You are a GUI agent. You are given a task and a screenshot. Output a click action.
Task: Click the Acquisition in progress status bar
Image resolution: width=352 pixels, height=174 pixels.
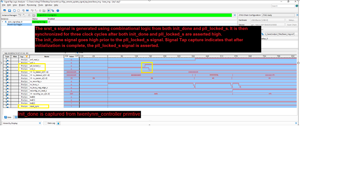pos(134,15)
